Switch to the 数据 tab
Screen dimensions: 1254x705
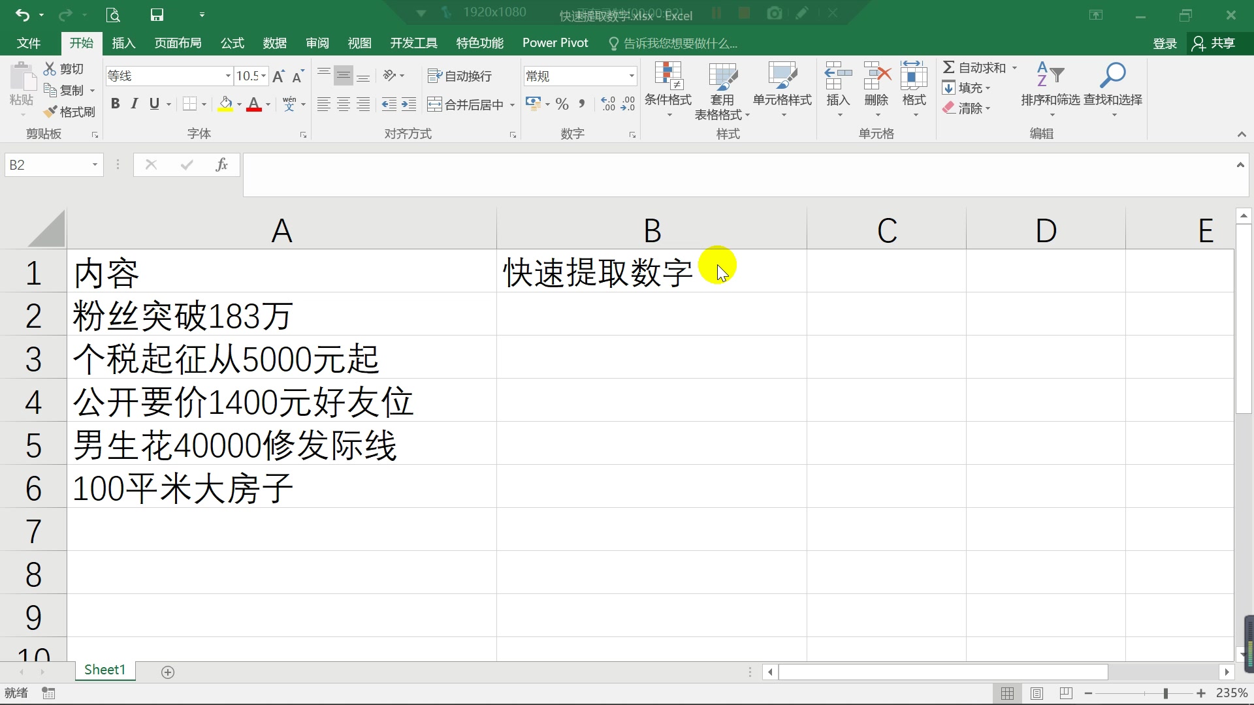point(274,43)
